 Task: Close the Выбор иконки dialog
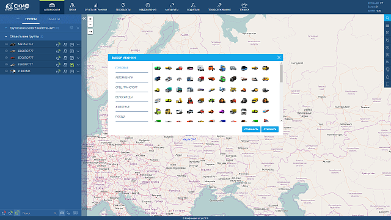click(279, 57)
